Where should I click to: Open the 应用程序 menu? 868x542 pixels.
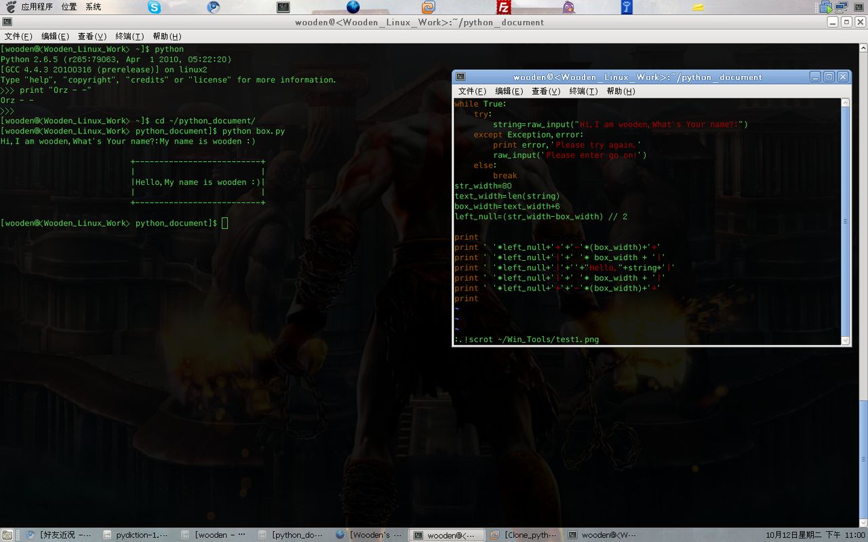pyautogui.click(x=37, y=7)
